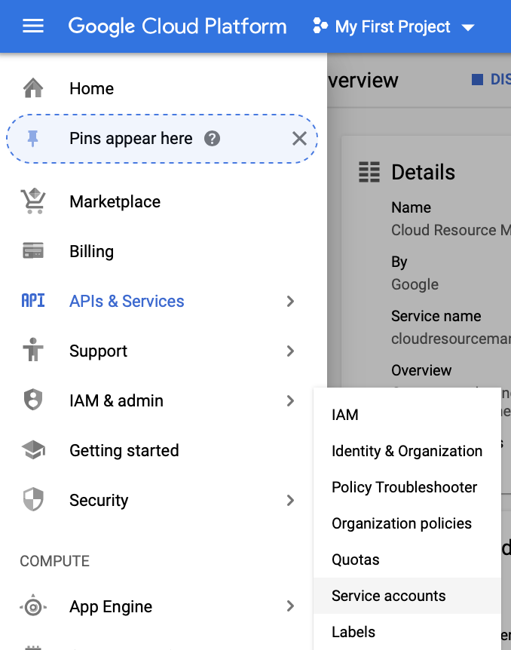
Task: Click the Service name label
Action: pyautogui.click(x=436, y=316)
